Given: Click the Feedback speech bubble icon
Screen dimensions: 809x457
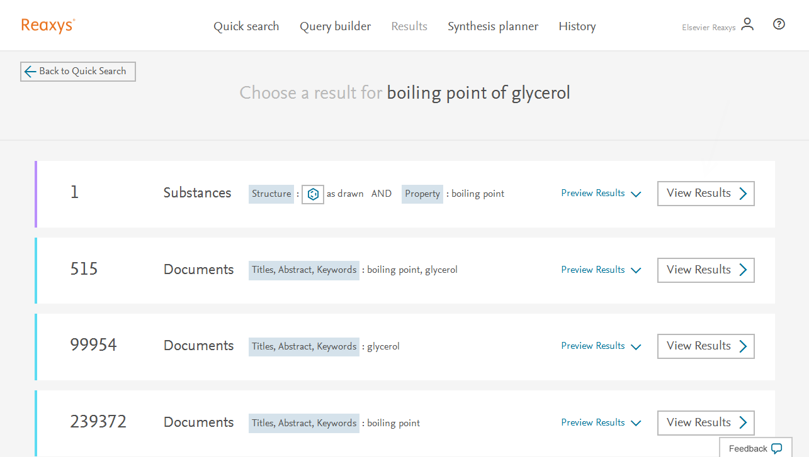Looking at the screenshot, I should click(x=777, y=449).
